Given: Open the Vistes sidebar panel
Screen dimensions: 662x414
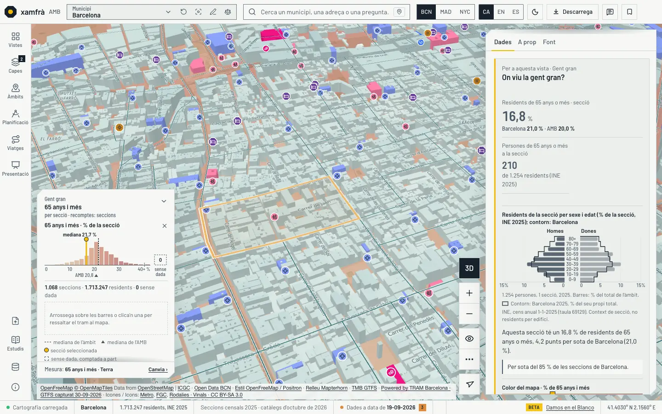Looking at the screenshot, I should pos(15,40).
